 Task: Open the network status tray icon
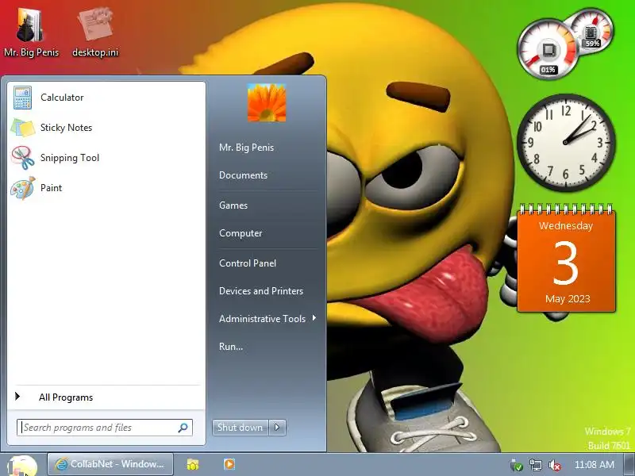(535, 465)
